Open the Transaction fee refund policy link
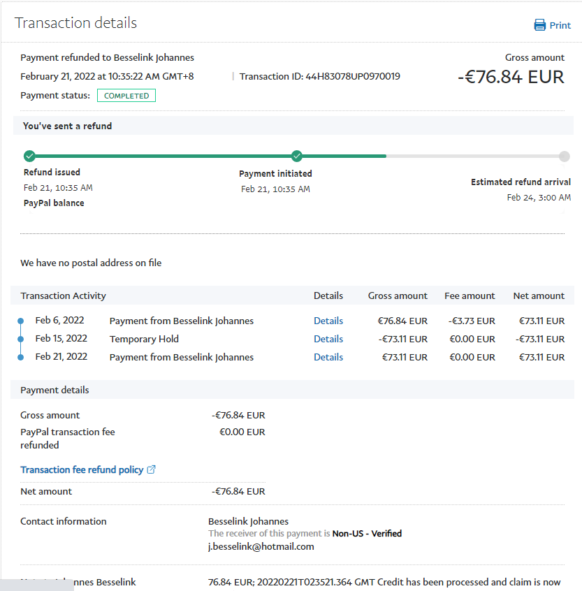The height and width of the screenshot is (591, 582). tap(82, 470)
